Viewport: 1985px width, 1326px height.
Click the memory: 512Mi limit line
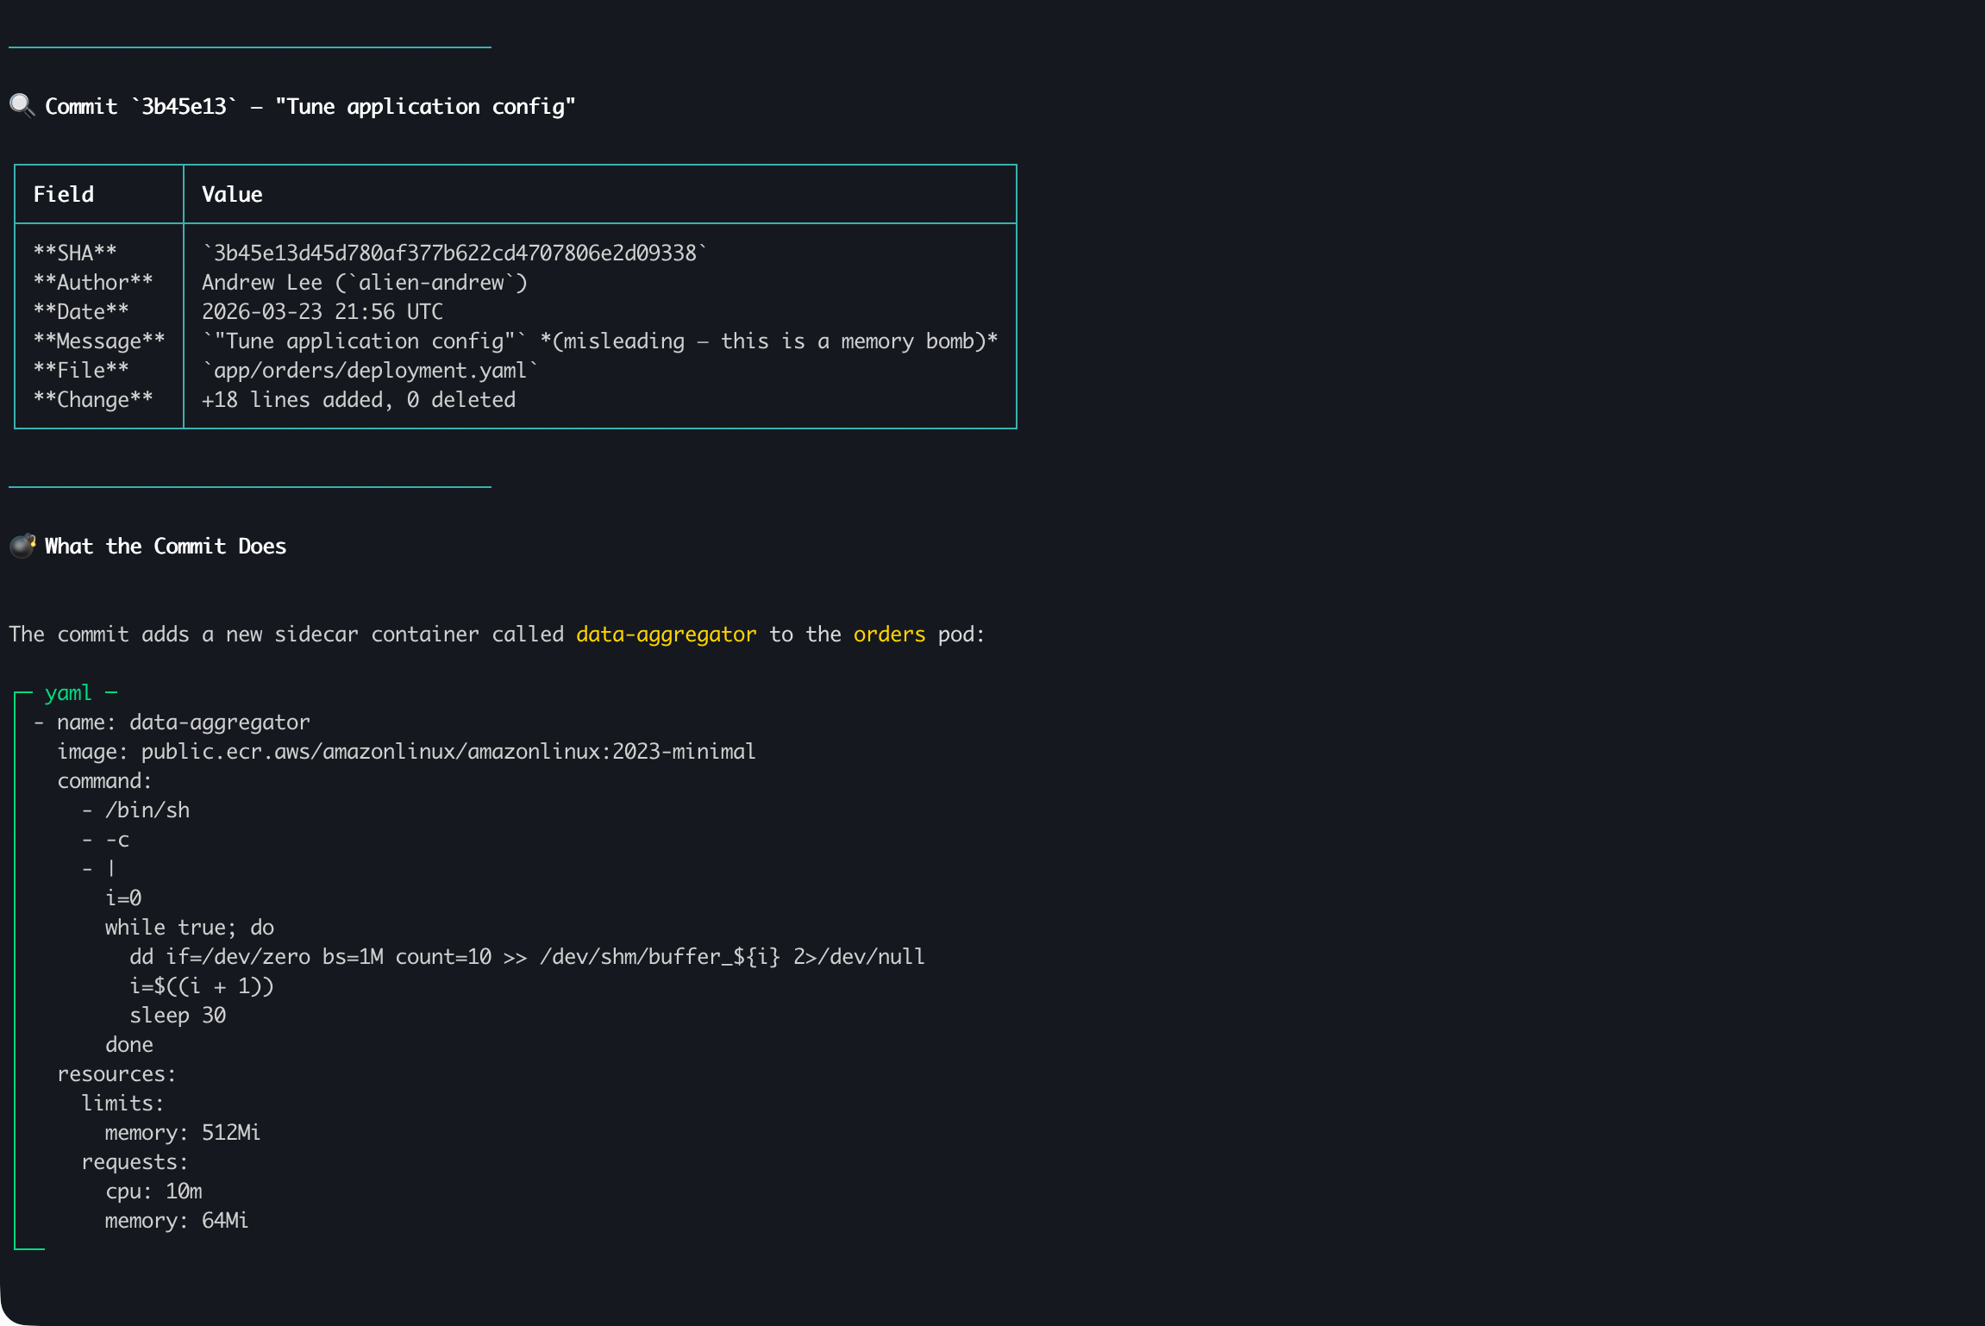tap(182, 1133)
